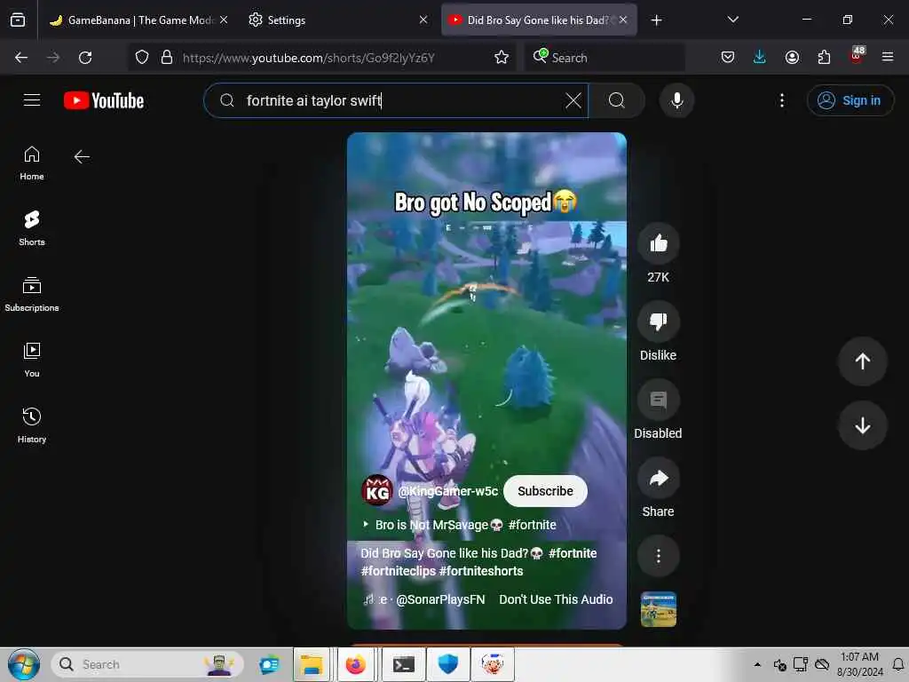Screen dimensions: 909x682
Task: Clear the search text with X
Action: point(573,100)
